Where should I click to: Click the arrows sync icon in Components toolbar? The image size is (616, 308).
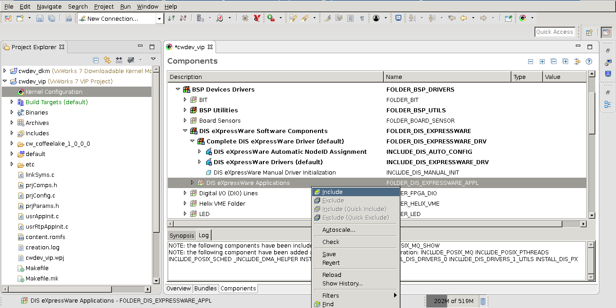tap(577, 61)
